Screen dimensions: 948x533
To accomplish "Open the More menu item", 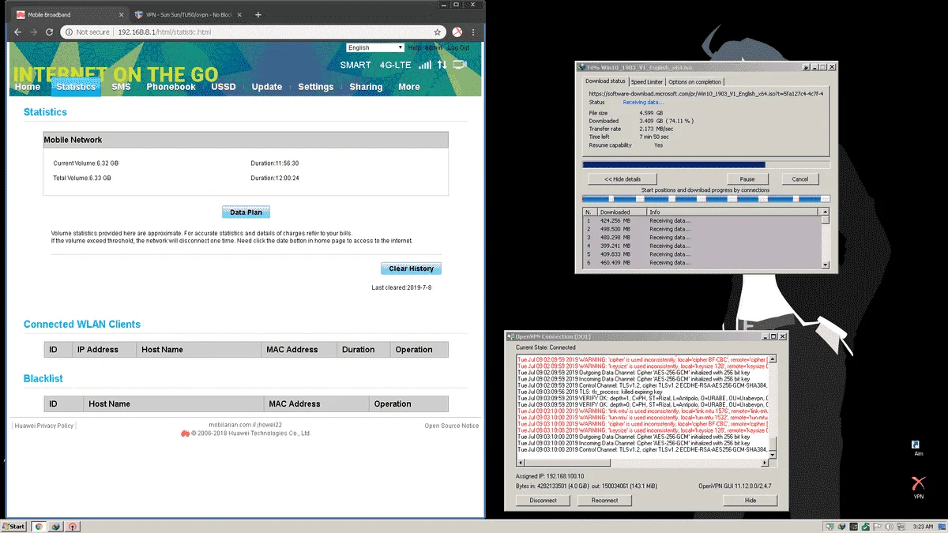I will (409, 87).
